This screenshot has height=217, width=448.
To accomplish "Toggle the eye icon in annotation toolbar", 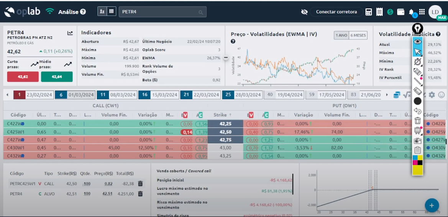I will click(x=417, y=42).
